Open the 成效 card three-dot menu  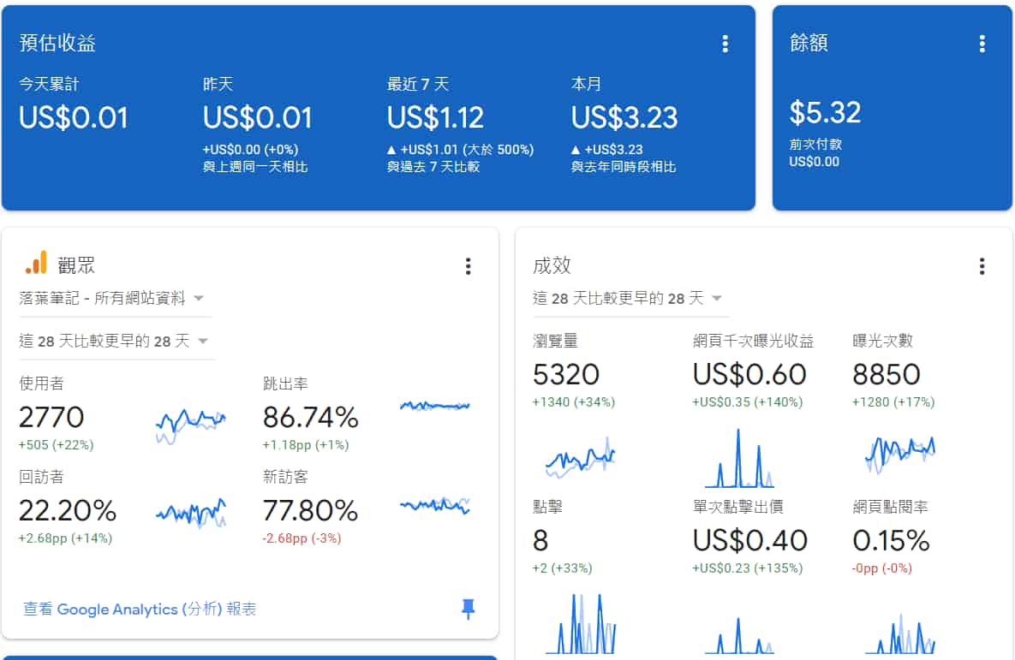pyautogui.click(x=982, y=266)
